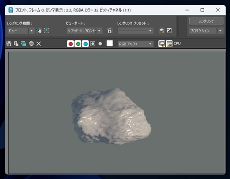Toggle the viewport lock padlock icon

pyautogui.click(x=110, y=31)
